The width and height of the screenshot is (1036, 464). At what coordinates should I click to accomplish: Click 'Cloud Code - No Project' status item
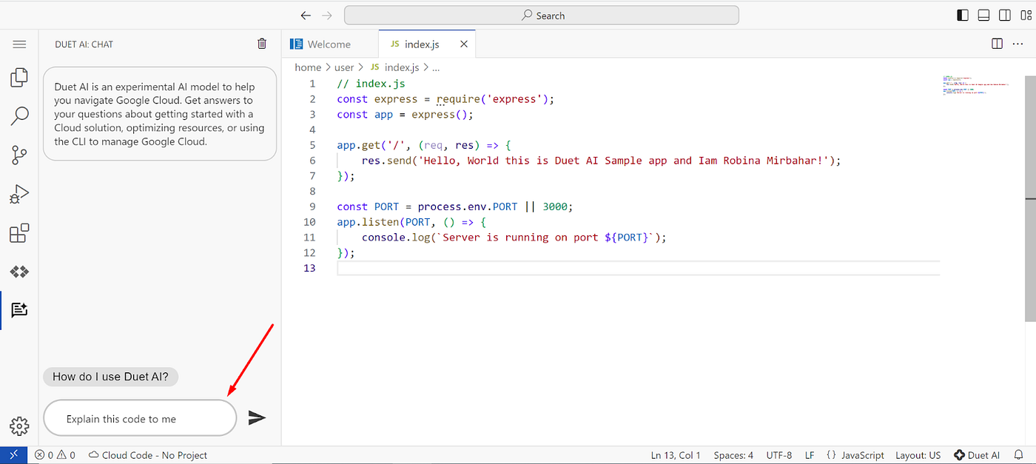[x=148, y=455]
